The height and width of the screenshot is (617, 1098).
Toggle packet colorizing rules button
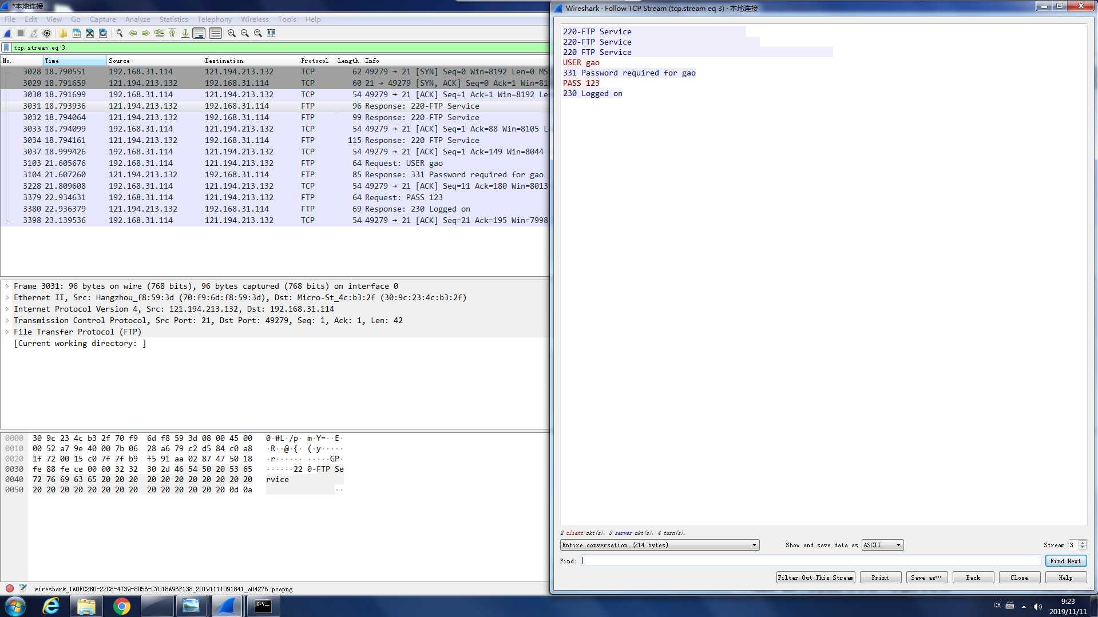pyautogui.click(x=215, y=33)
